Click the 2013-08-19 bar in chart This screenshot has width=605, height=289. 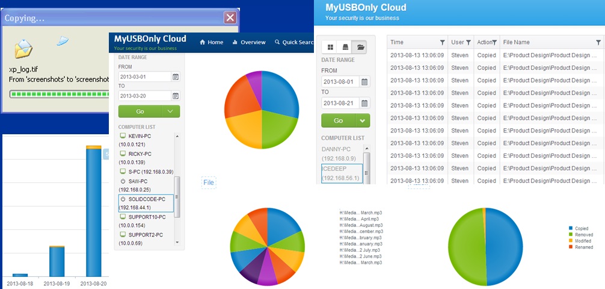click(57, 261)
